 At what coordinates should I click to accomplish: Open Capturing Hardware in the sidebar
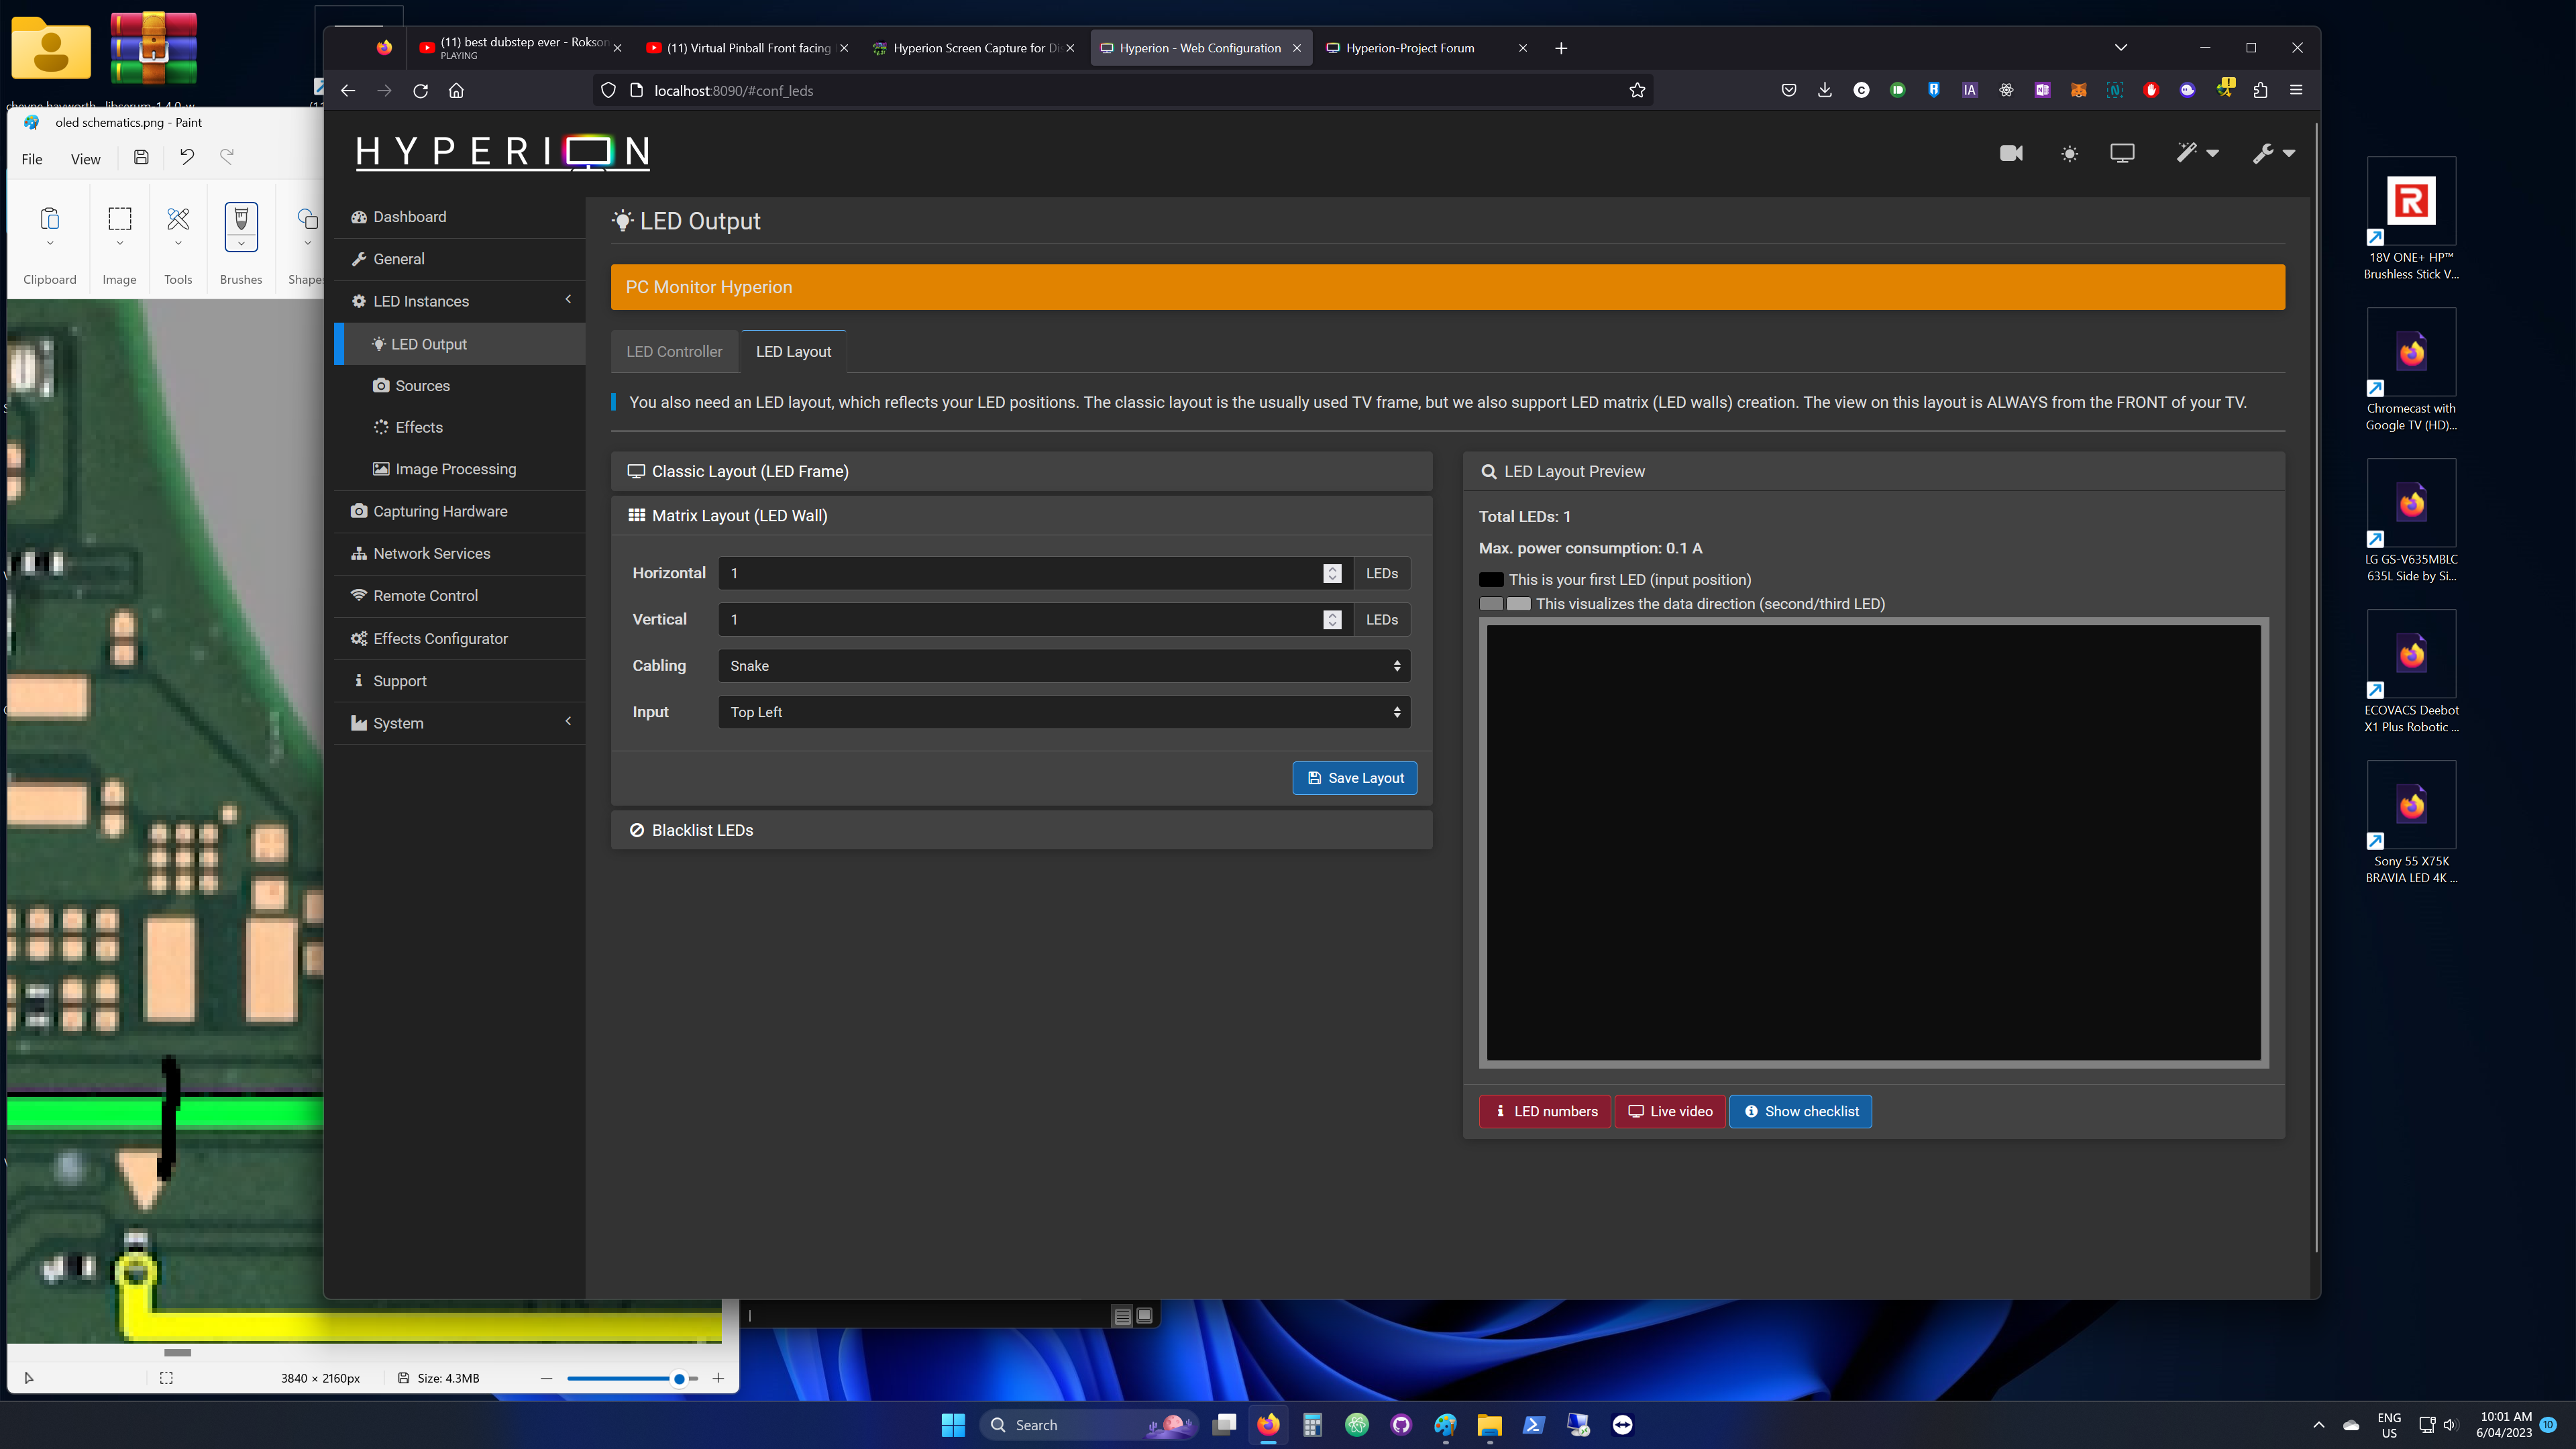pyautogui.click(x=440, y=511)
